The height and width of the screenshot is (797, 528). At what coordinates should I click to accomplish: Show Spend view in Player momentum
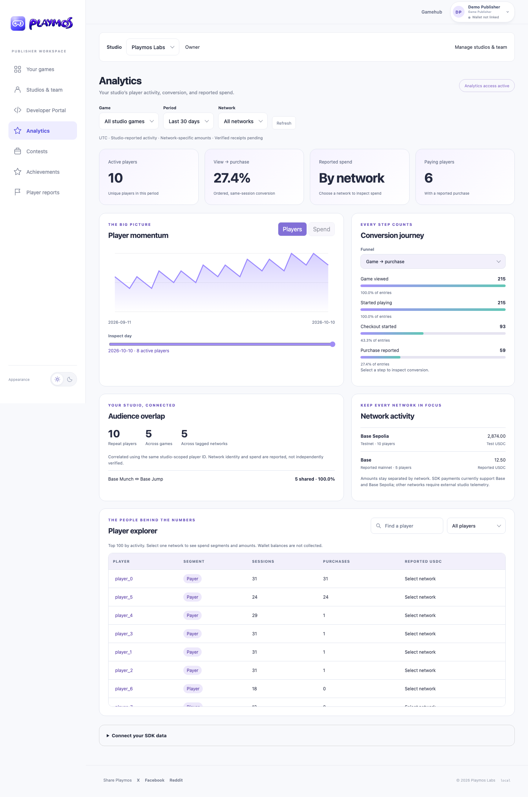[x=322, y=229]
